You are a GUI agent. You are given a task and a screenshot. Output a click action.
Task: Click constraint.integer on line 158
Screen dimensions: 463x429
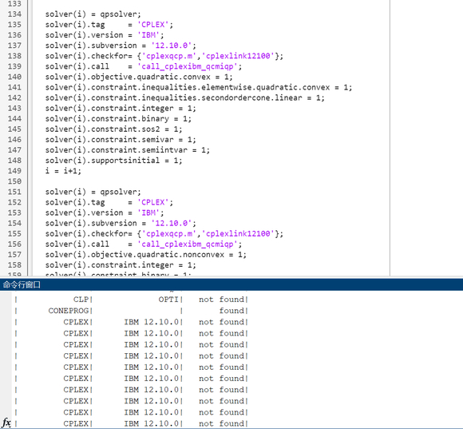click(121, 265)
